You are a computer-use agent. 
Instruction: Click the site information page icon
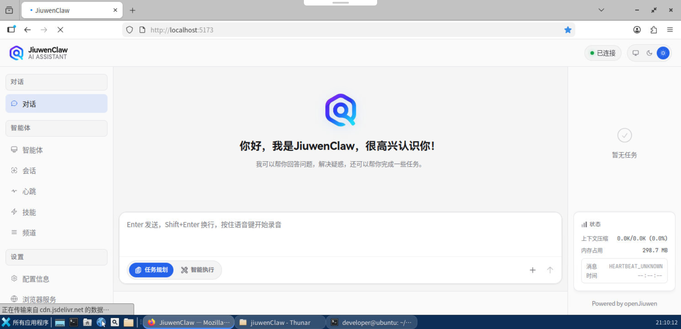(x=142, y=30)
